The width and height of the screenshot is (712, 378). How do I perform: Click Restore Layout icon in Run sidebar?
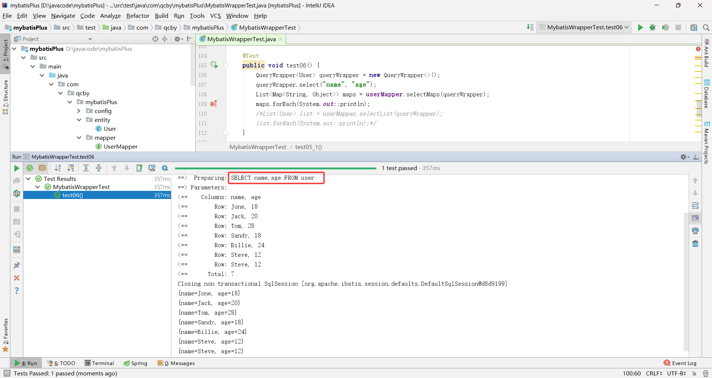coord(17,250)
